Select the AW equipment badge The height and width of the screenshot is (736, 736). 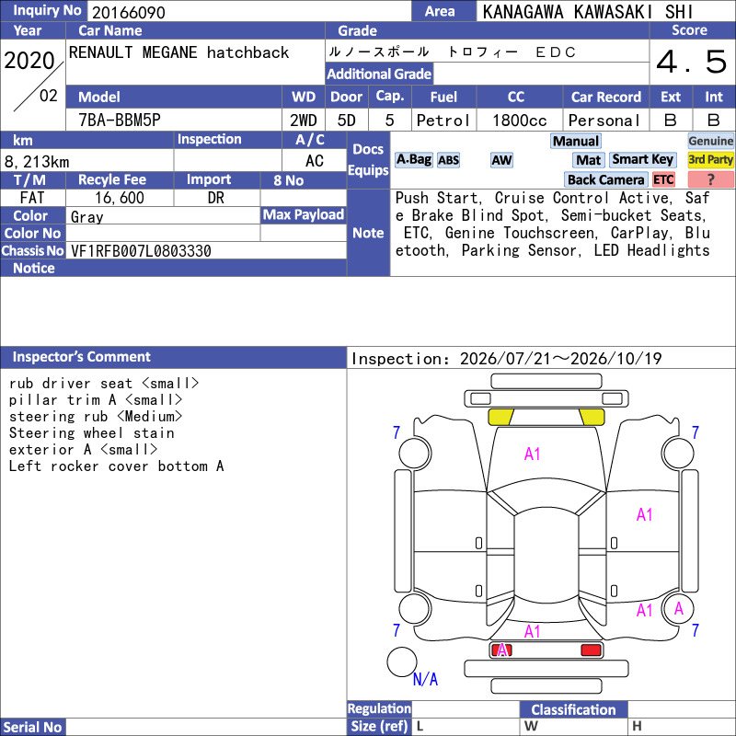[501, 160]
